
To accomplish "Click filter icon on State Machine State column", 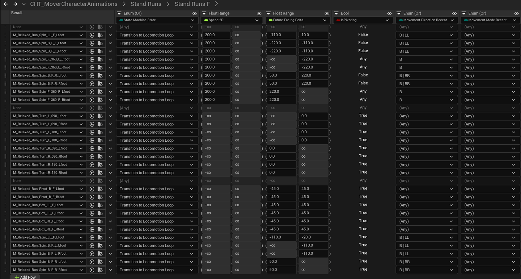I will (x=119, y=13).
